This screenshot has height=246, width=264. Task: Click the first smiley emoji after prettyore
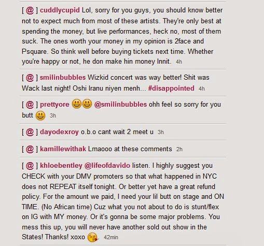point(77,104)
